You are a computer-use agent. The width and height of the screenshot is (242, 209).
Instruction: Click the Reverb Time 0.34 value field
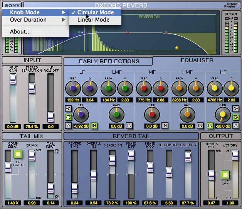tap(74, 203)
